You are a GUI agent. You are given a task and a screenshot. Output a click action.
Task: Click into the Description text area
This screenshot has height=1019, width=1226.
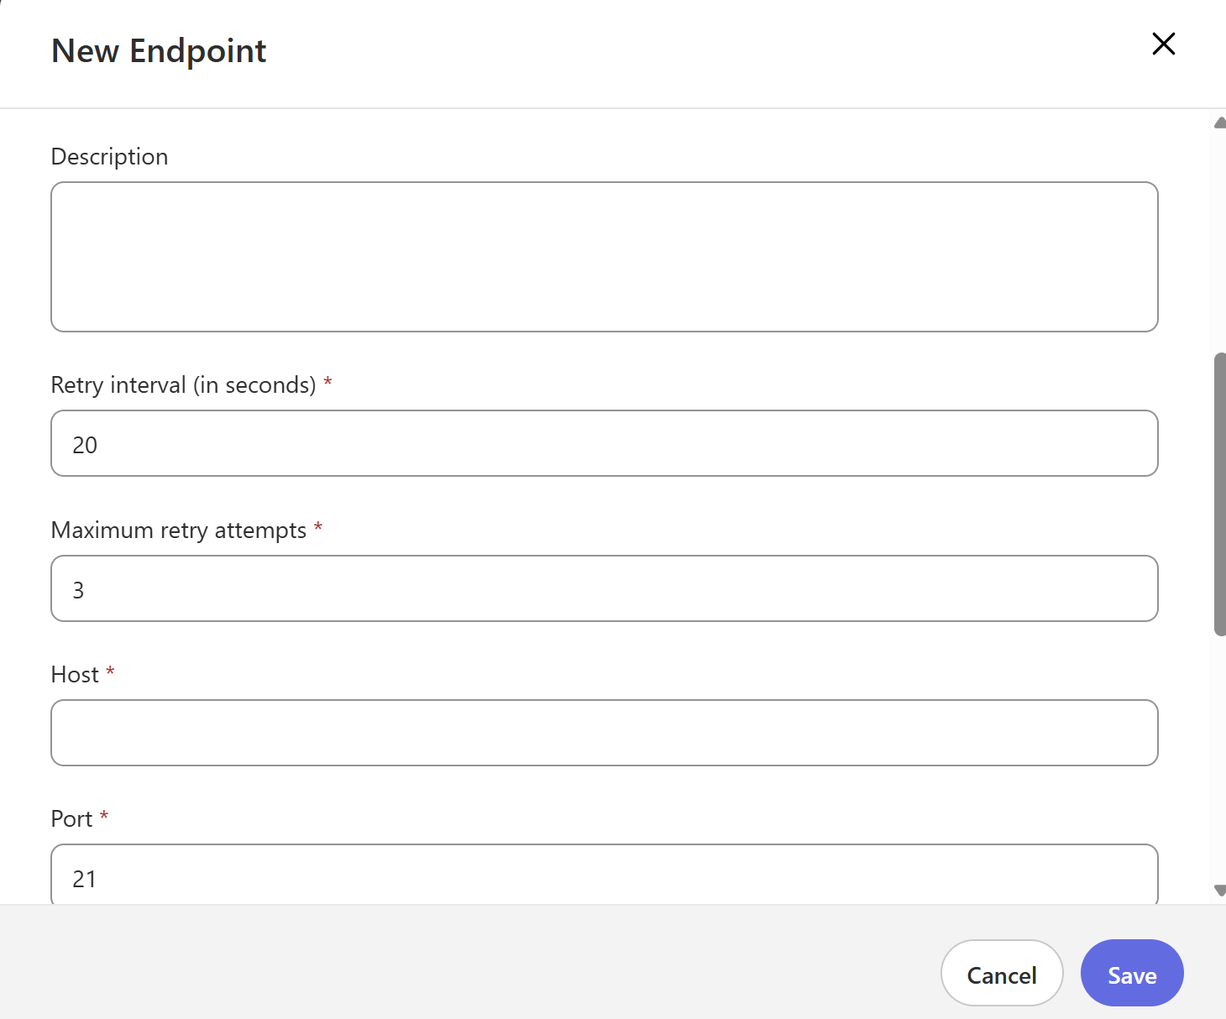605,257
